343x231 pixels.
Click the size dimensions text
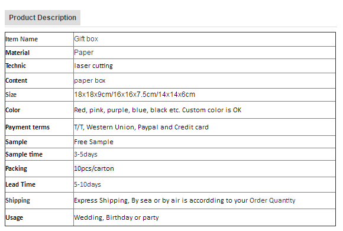[134, 95]
